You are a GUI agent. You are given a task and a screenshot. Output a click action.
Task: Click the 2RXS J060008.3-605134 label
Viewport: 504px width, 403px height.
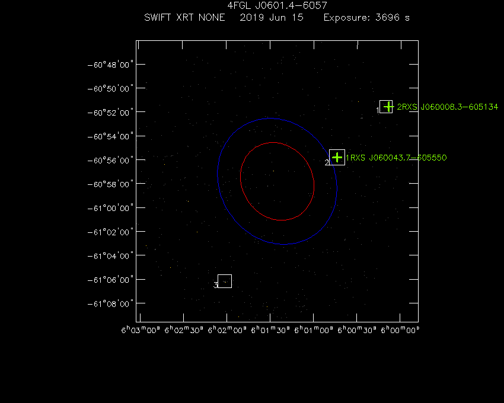(448, 107)
